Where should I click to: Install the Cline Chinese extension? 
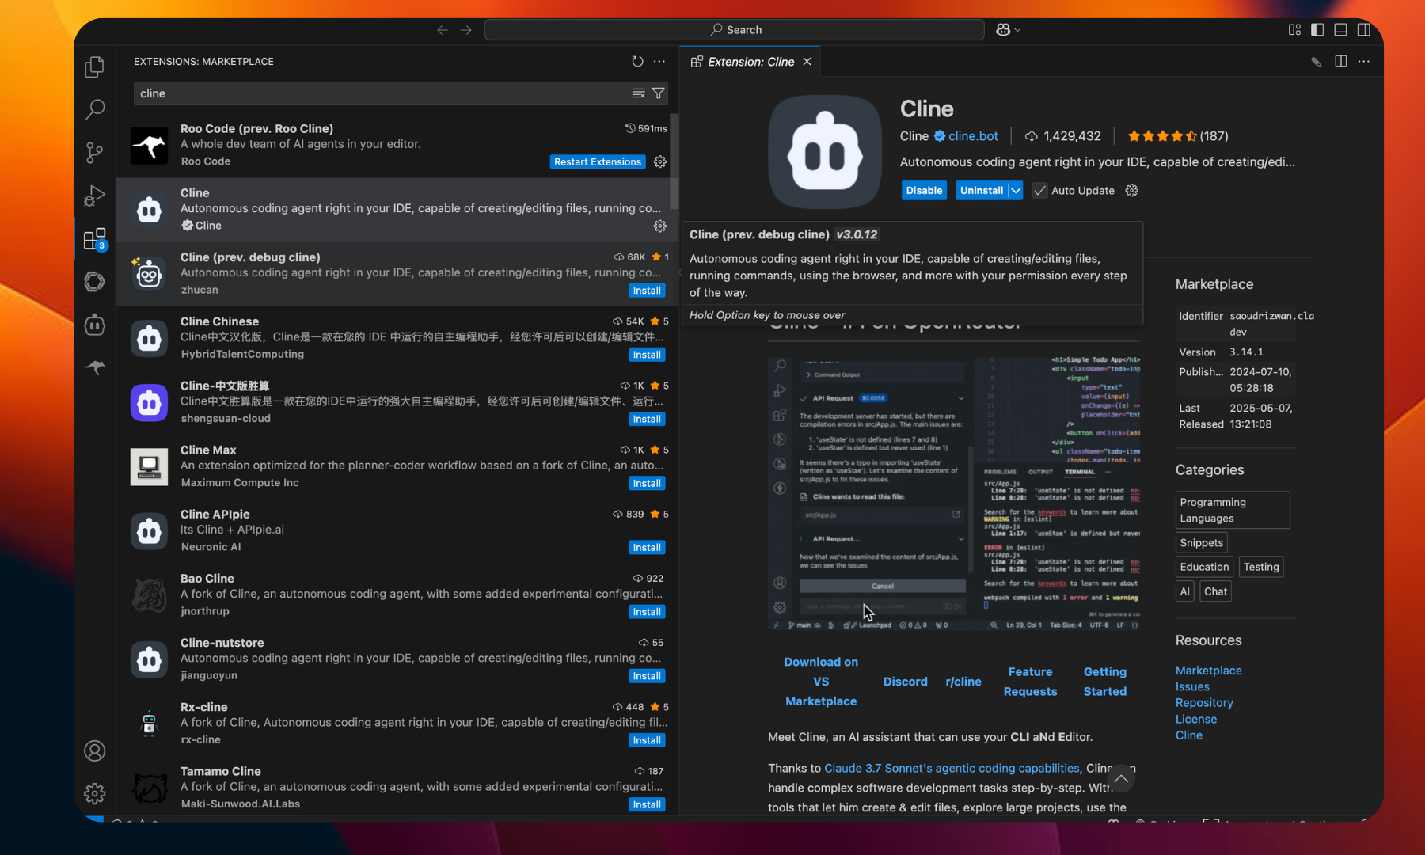647,355
